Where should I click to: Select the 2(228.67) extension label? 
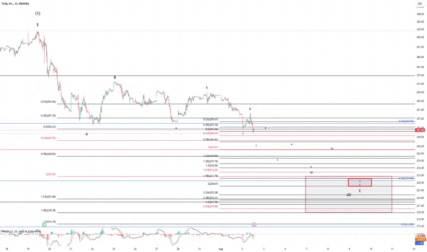(213, 184)
